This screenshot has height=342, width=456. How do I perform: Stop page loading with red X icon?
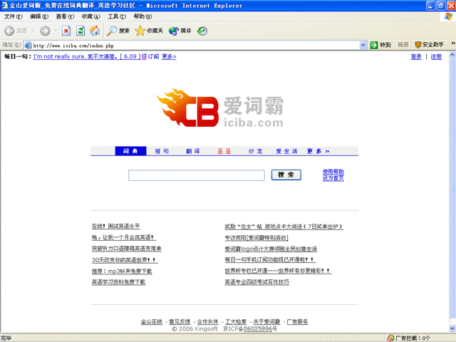pos(66,31)
